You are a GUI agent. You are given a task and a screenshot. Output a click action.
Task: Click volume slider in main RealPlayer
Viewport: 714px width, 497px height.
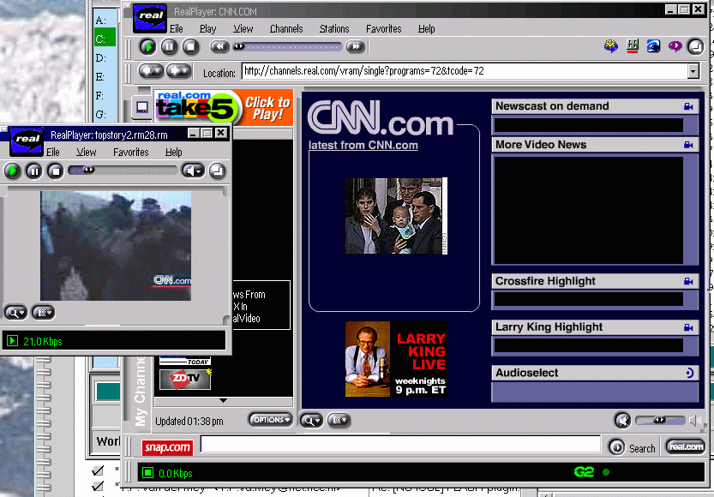click(660, 420)
